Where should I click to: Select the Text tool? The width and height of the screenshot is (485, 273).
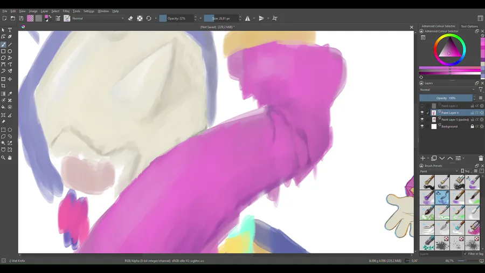[x=10, y=30]
